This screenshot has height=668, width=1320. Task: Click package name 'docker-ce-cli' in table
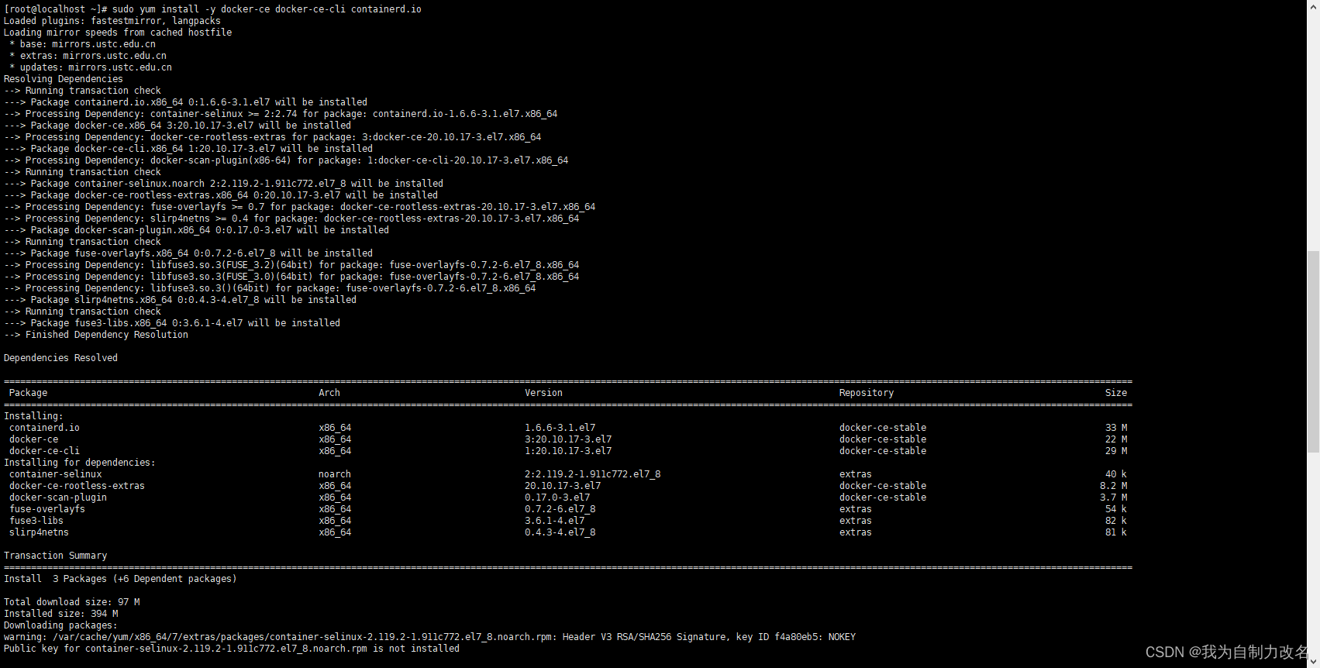(44, 451)
